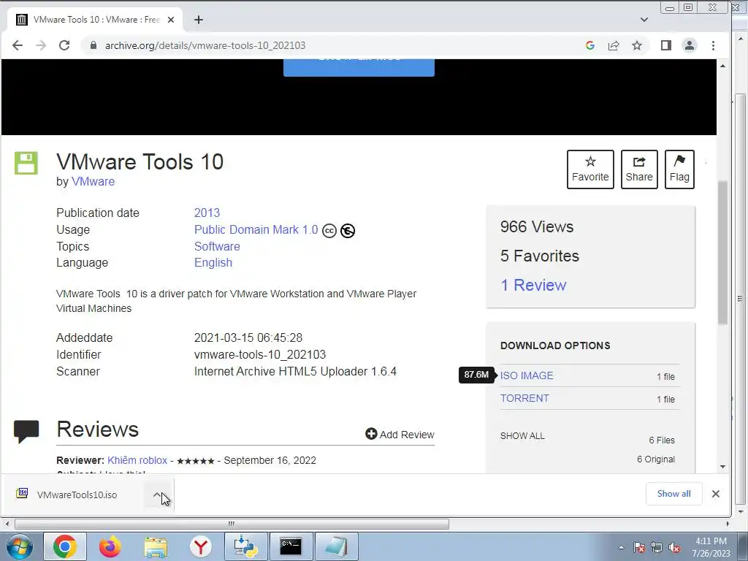
Task: Open a new tab with the plus button
Action: click(199, 20)
